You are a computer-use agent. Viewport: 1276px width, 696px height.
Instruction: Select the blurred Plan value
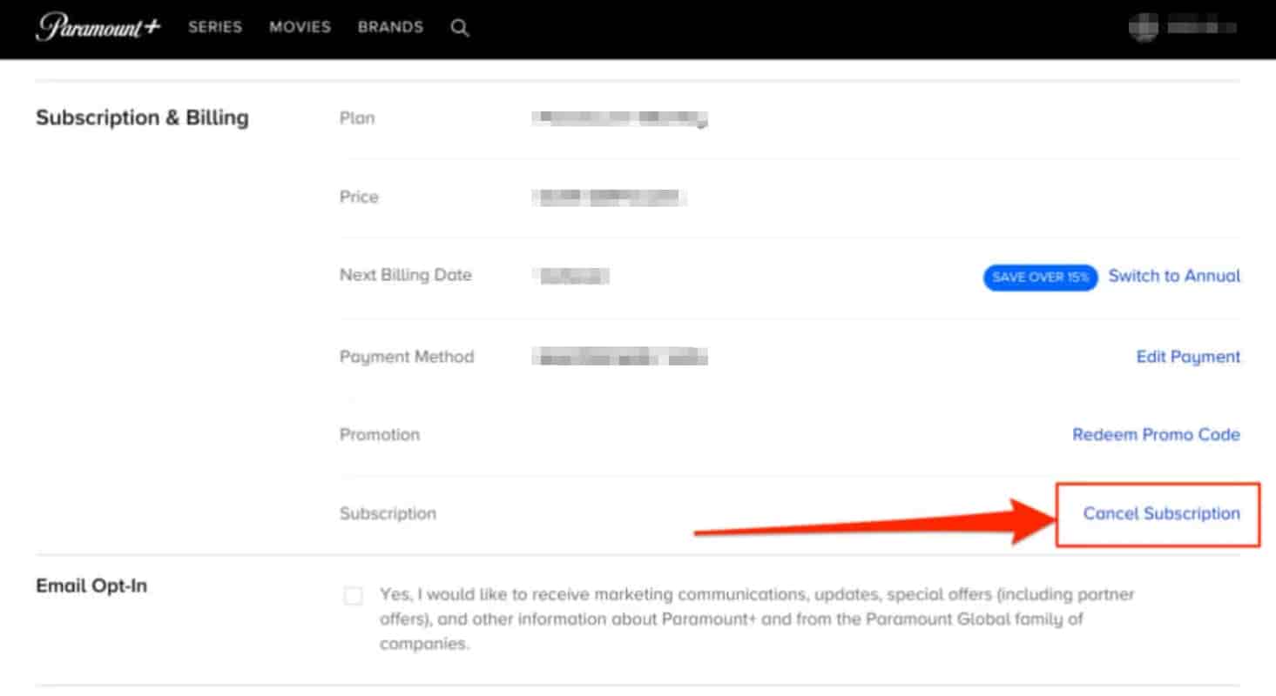619,118
